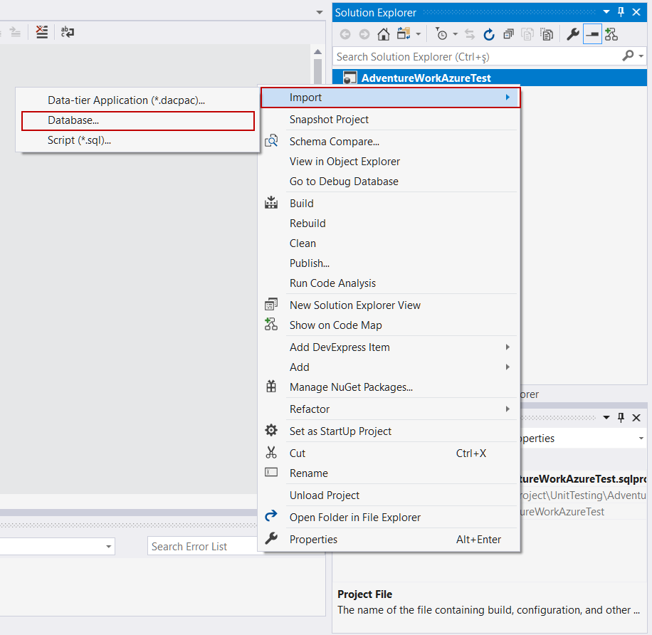
Task: Toggle auto-hide pin on Properties panel
Action: (621, 418)
